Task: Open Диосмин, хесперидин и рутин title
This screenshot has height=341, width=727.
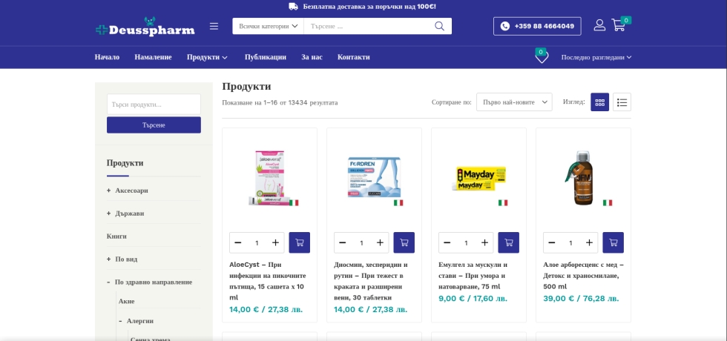Action: [x=371, y=281]
